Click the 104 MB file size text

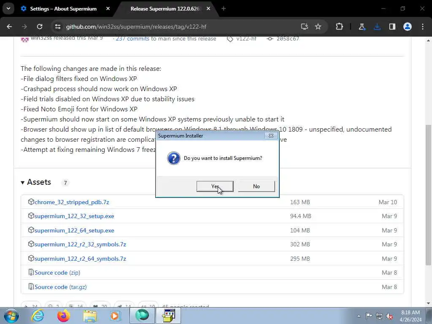(x=300, y=231)
